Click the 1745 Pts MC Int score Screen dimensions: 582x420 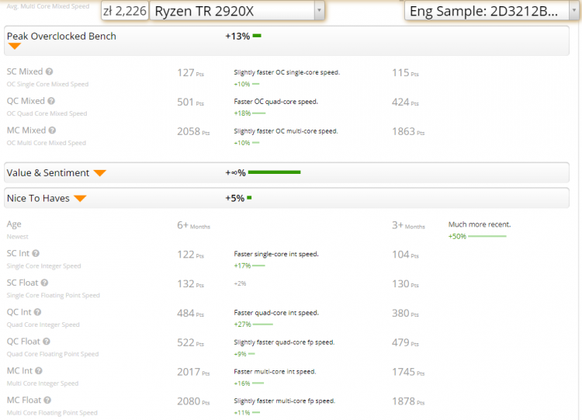click(408, 372)
